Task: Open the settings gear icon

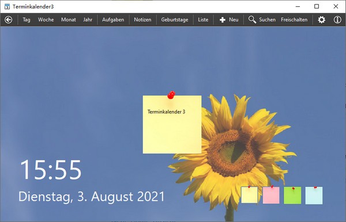Action: coord(321,20)
